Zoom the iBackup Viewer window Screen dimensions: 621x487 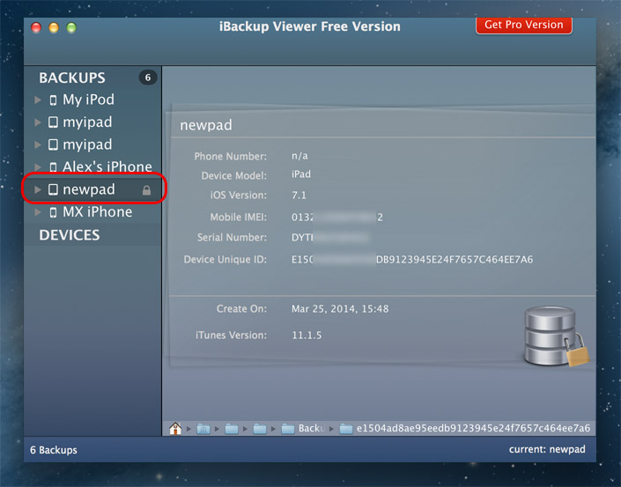[71, 27]
